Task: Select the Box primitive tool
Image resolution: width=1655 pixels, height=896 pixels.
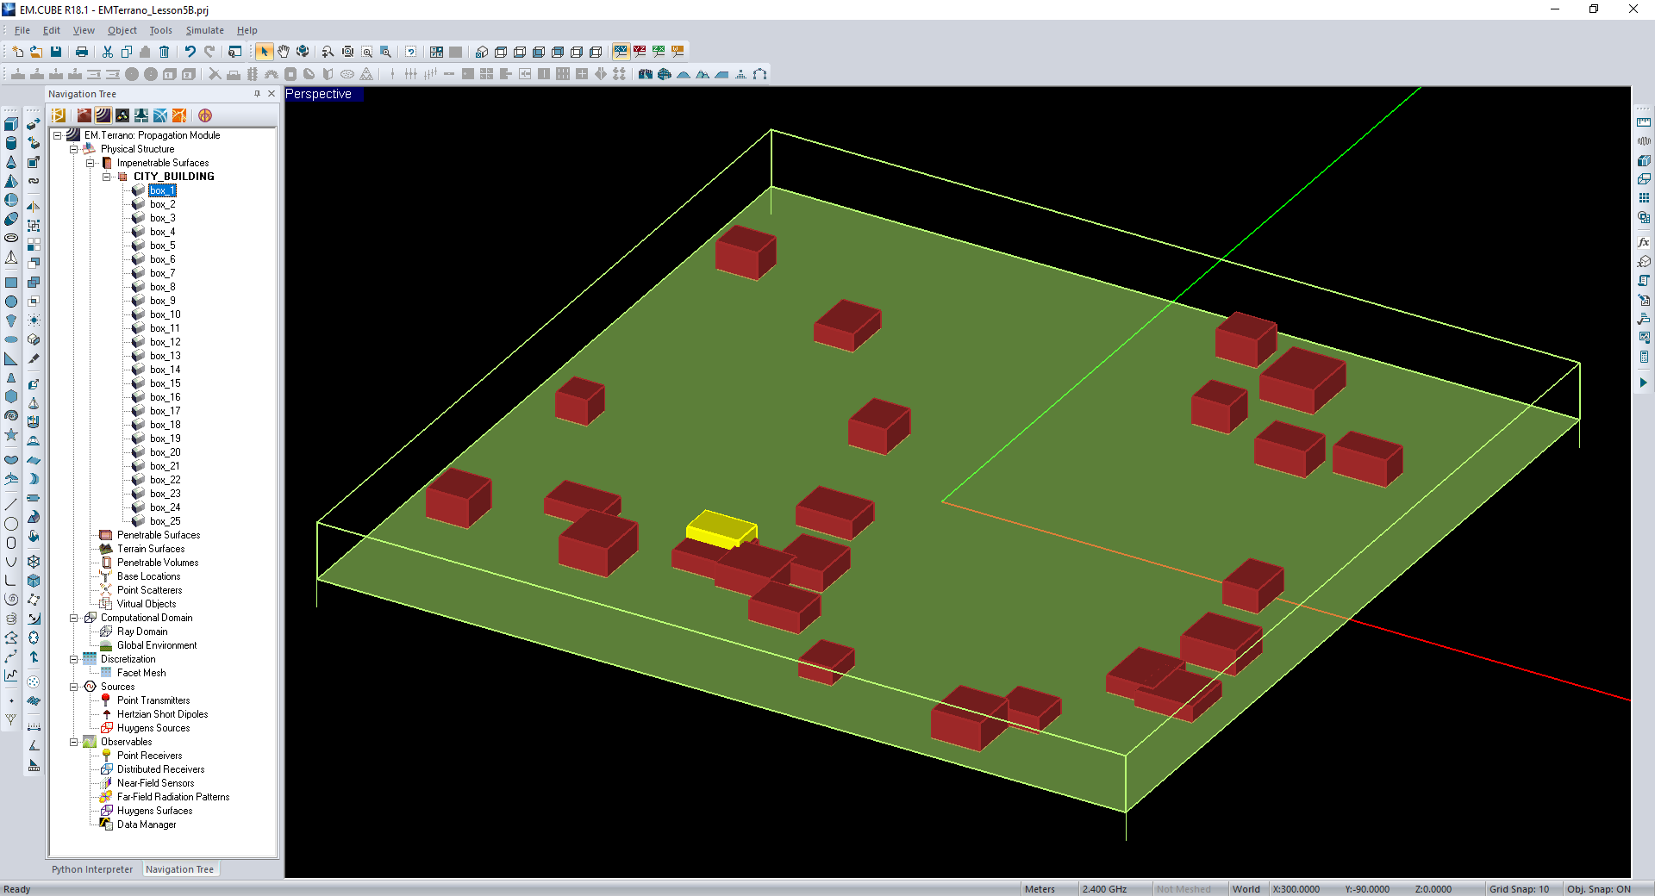Action: [x=11, y=124]
